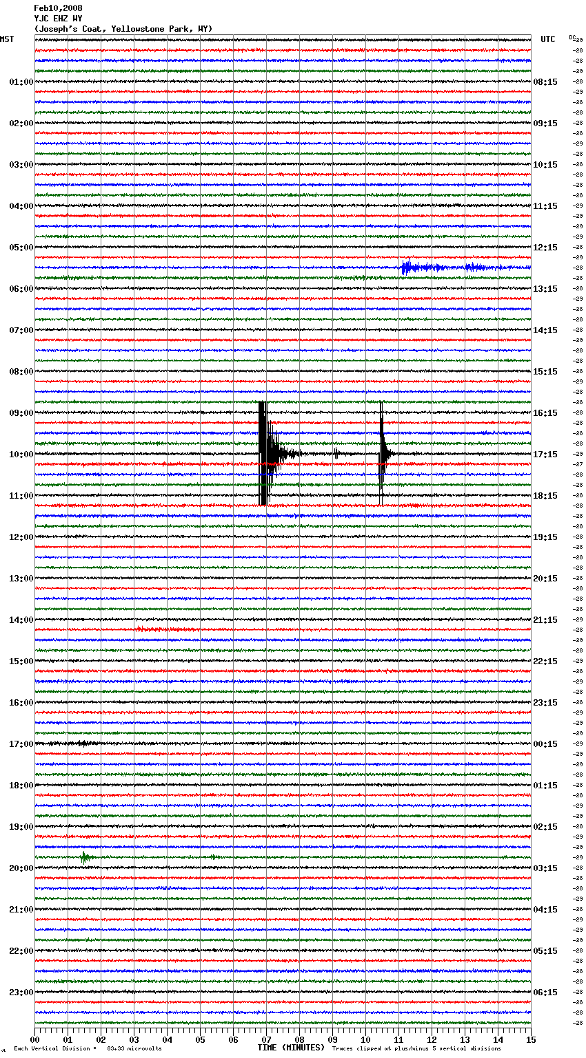Click the TIME (MINUTES) axis title

click(291, 1048)
